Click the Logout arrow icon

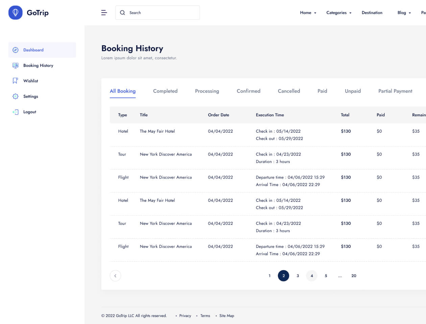click(x=15, y=112)
